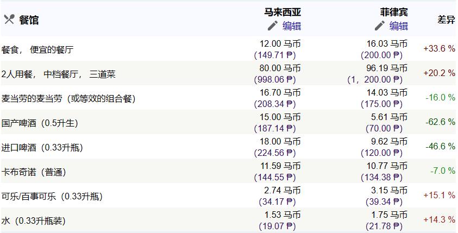Select row label 卡布奇诺 (普通)
This screenshot has height=233, width=458.
34,172
